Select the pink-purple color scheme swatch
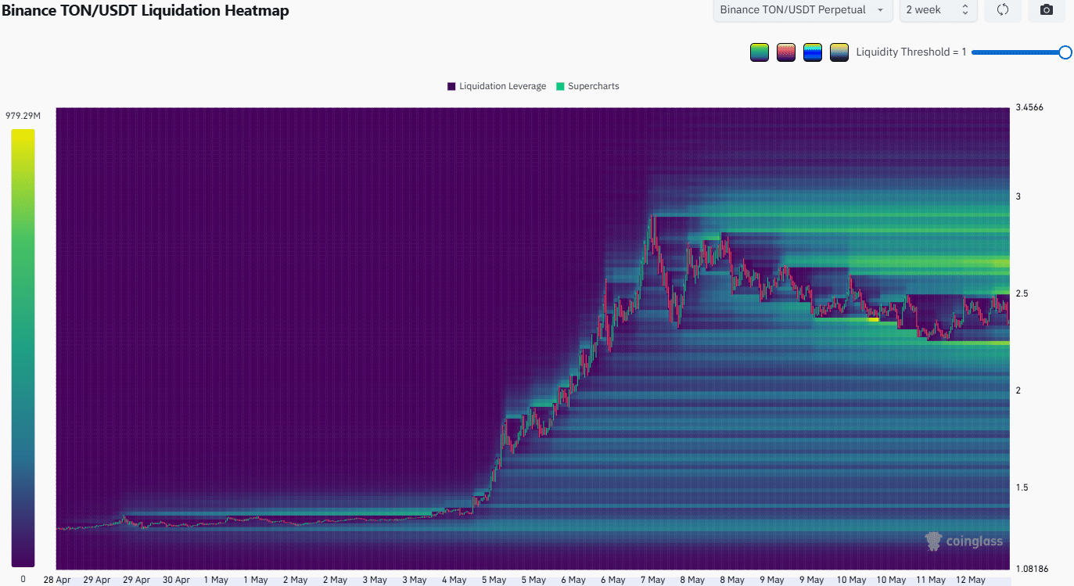Screen dimensions: 1074x586 pyautogui.click(x=785, y=52)
